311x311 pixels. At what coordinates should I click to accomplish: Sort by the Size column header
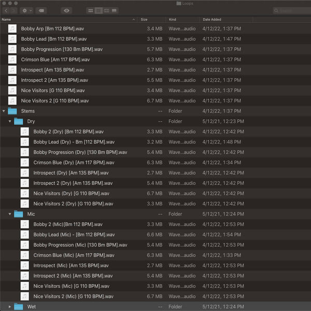point(151,19)
